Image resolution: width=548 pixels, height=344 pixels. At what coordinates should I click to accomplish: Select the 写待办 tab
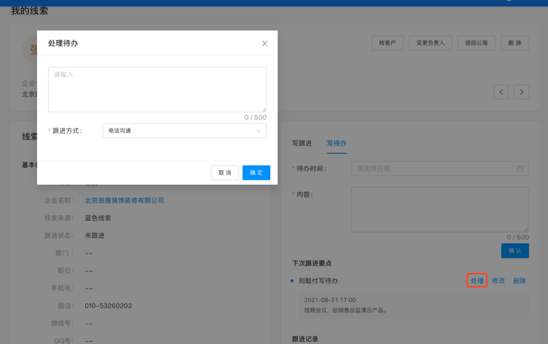coord(337,143)
